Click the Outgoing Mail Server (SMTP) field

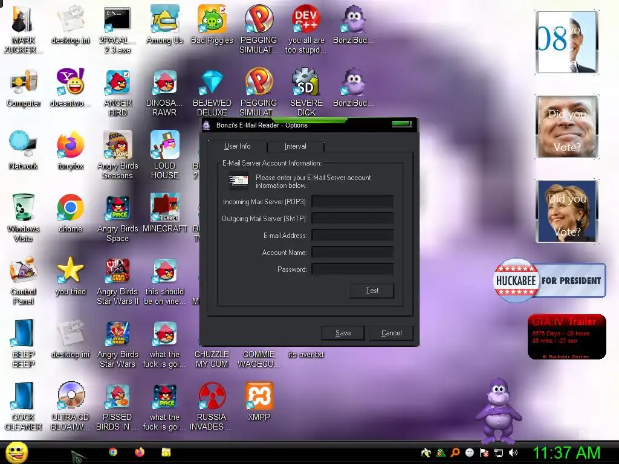[352, 219]
